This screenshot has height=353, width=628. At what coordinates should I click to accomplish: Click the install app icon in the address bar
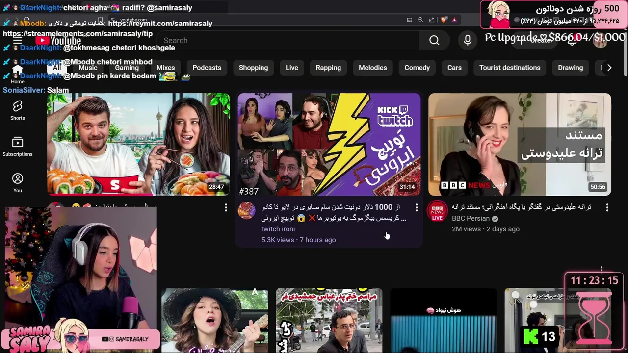pos(409,20)
